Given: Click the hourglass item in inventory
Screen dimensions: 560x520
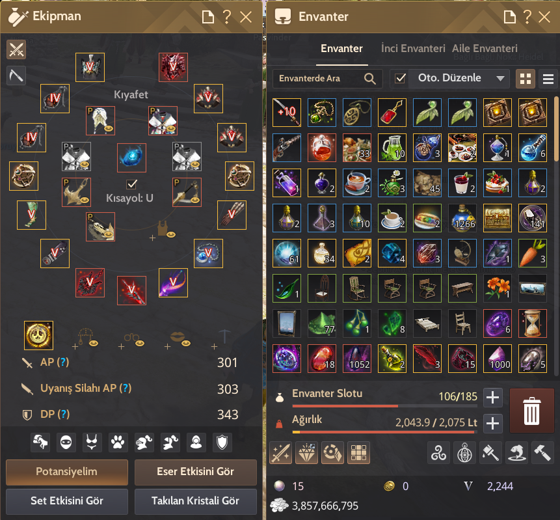Looking at the screenshot, I should (533, 323).
